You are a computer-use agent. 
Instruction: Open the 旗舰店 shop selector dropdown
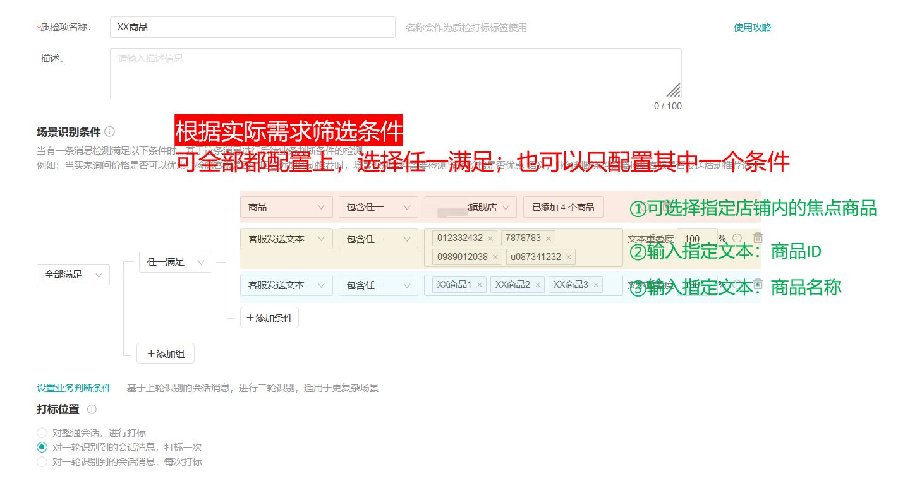click(x=470, y=207)
